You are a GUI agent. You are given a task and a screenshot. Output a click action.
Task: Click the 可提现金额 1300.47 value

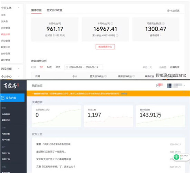click(156, 29)
